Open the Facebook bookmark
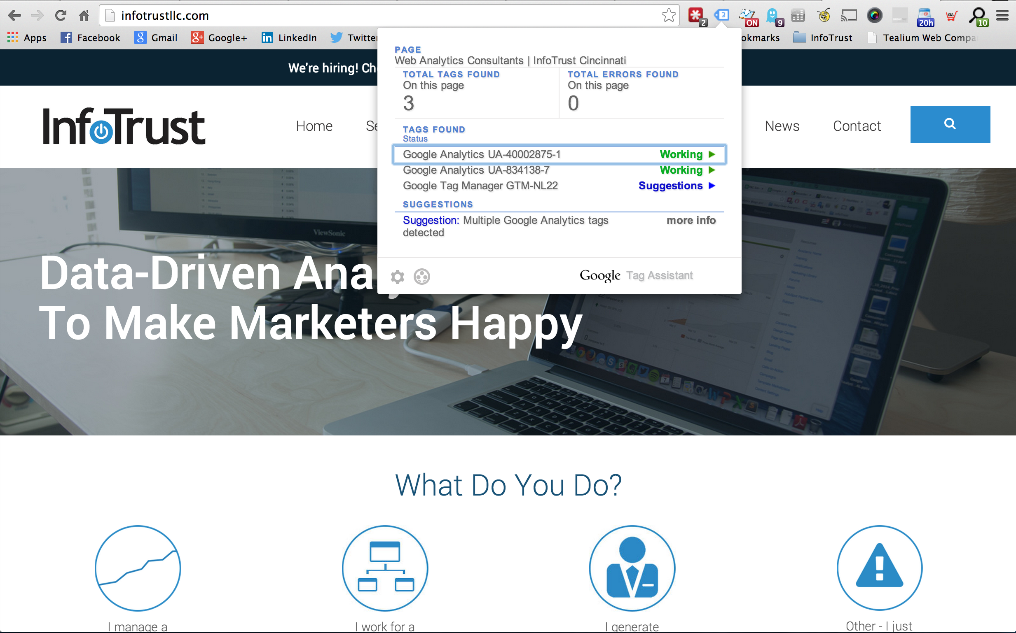The height and width of the screenshot is (633, 1016). tap(91, 38)
